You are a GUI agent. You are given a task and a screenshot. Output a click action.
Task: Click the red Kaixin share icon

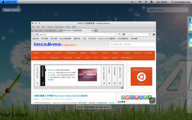[x=136, y=98]
